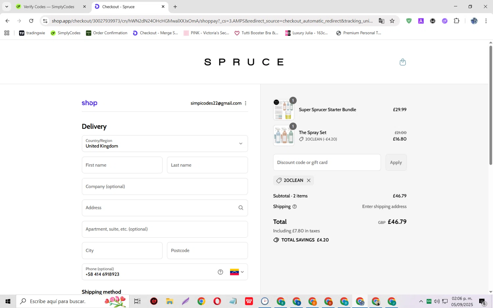Open the notification center icon
The height and width of the screenshot is (308, 493).
[482, 301]
